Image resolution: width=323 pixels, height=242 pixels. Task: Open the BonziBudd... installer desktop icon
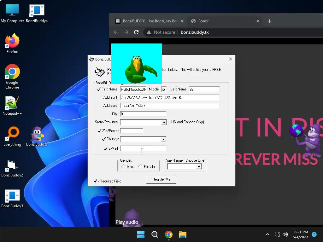[37, 136]
